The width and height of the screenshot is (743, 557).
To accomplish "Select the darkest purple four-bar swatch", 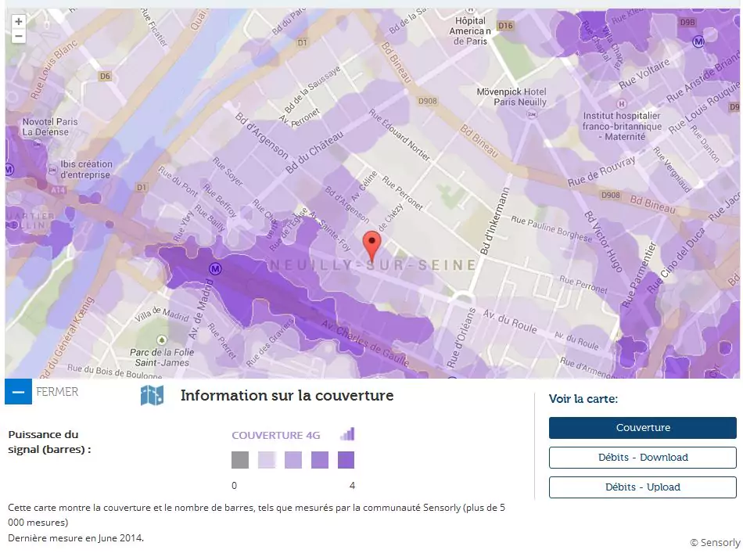I will pos(346,460).
